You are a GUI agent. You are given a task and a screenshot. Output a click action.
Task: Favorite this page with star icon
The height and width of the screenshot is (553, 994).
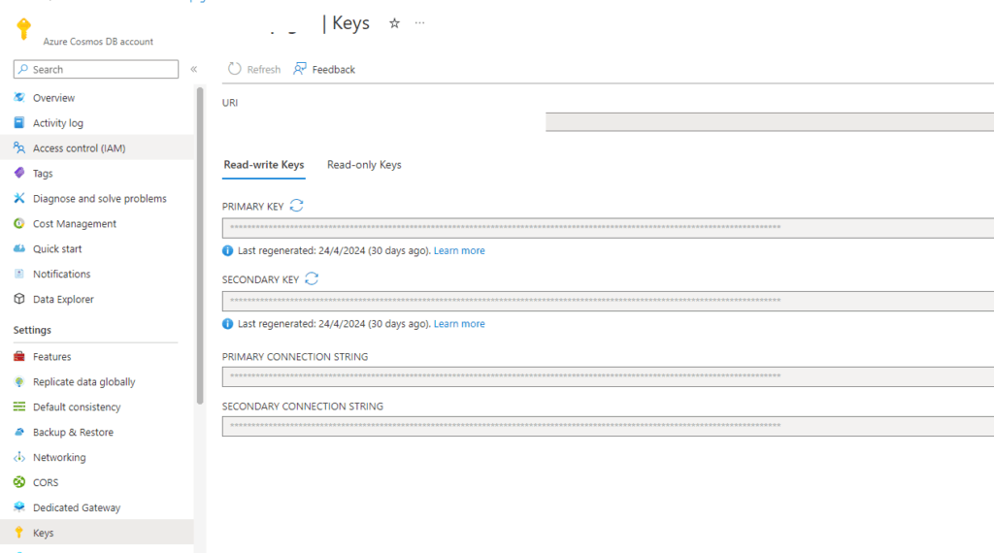(x=394, y=23)
